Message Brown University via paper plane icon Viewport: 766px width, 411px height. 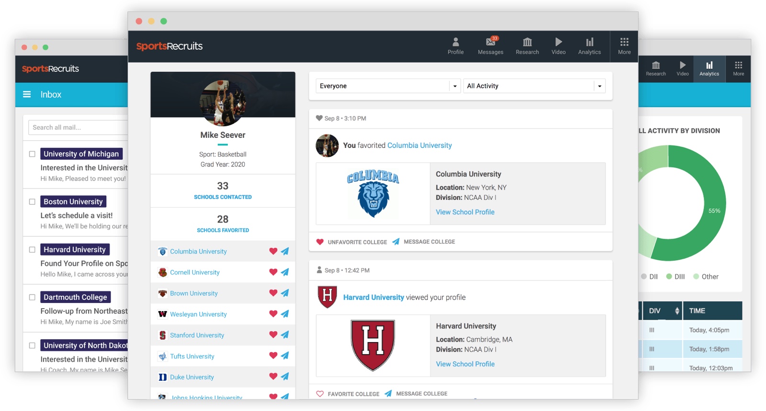[285, 293]
